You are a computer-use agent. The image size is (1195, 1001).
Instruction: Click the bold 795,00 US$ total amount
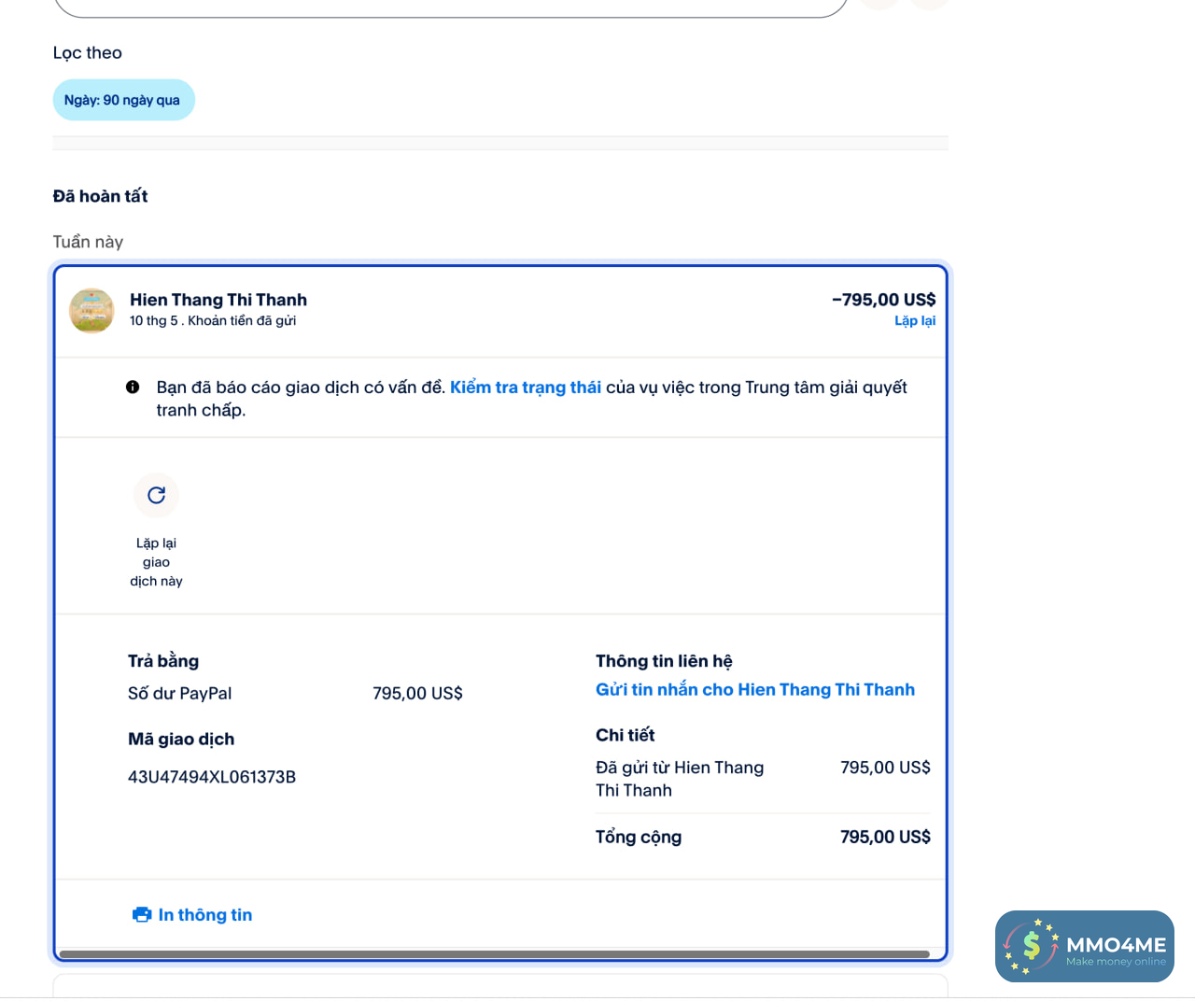coord(885,837)
